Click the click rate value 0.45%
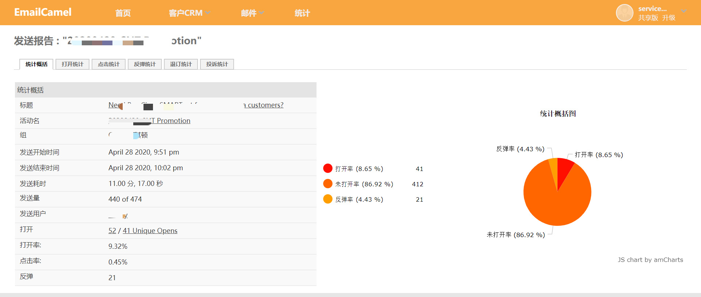This screenshot has width=701, height=297. pyautogui.click(x=118, y=262)
